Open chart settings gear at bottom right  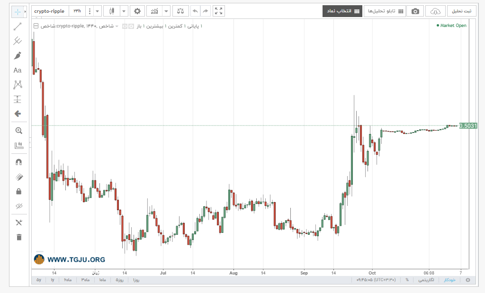(x=467, y=280)
